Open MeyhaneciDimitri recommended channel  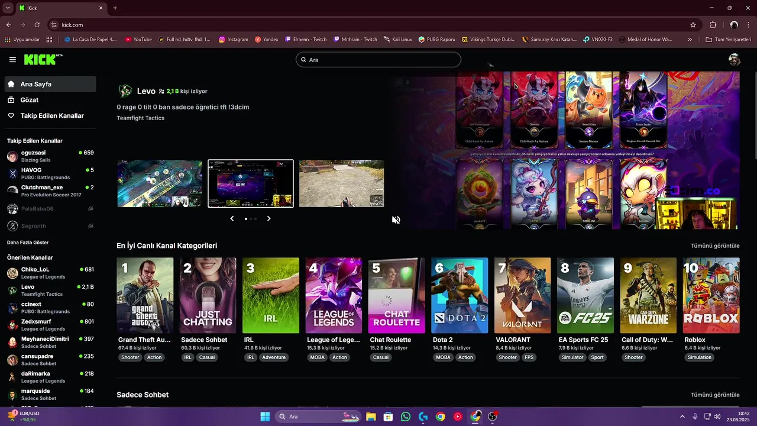point(50,342)
